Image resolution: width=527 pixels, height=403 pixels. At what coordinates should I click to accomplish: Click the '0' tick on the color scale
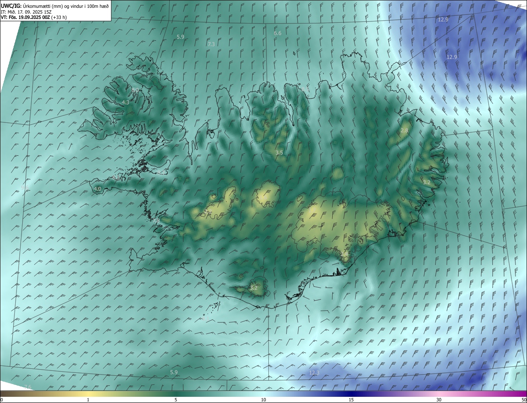(2, 400)
